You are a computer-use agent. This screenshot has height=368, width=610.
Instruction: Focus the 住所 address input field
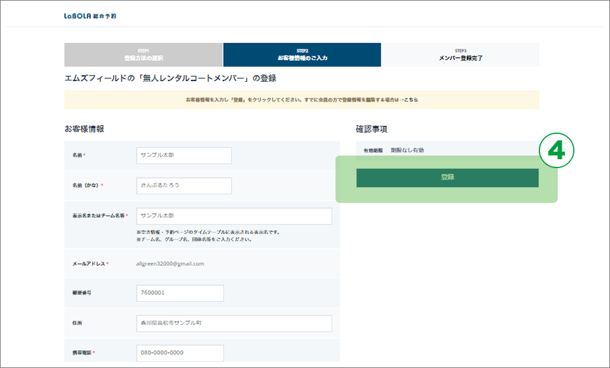coord(234,323)
